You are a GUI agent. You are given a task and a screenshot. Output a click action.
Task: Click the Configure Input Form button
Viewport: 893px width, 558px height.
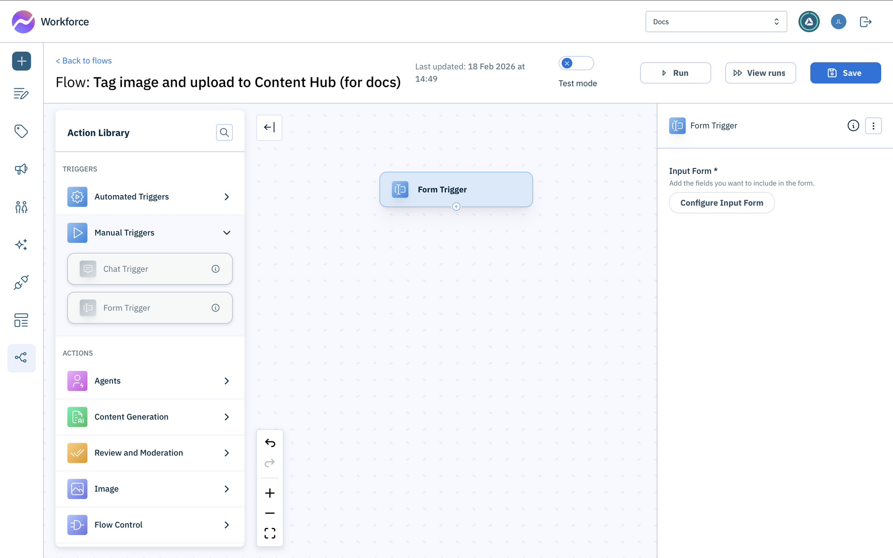coord(721,203)
